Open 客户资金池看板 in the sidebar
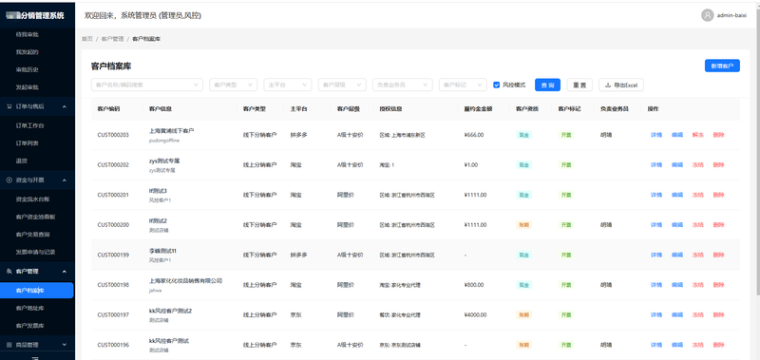Screen dimensions: 760x360 [37, 217]
